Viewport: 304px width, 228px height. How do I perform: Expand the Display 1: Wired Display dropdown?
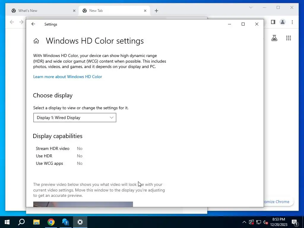point(75,118)
